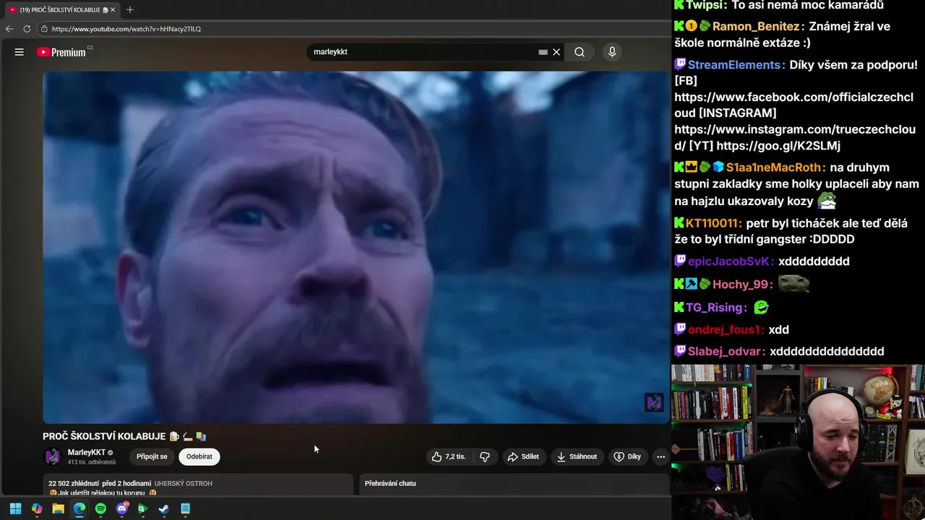Subscribe with the Odebírat button
This screenshot has width=925, height=520.
click(x=199, y=456)
